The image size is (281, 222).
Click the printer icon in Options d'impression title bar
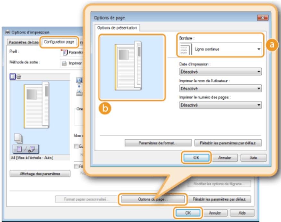point(7,32)
